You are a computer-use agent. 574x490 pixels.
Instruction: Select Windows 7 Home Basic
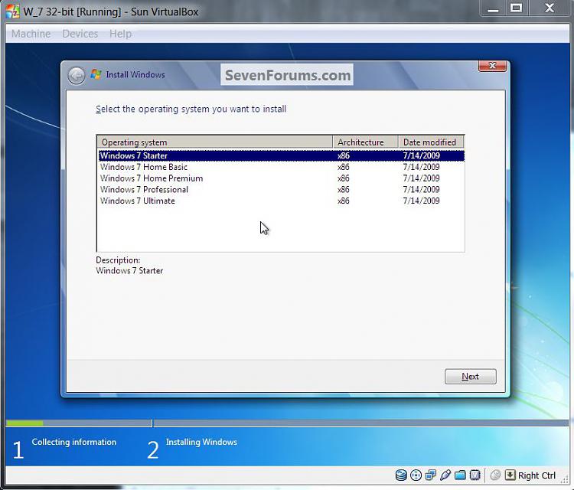pos(281,167)
